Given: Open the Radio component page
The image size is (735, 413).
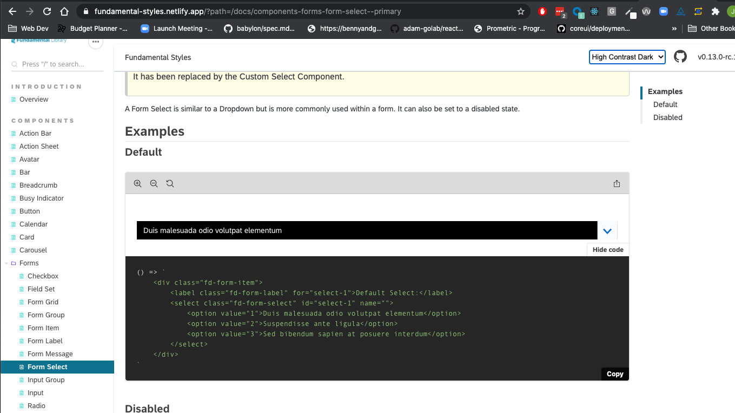Looking at the screenshot, I should (36, 406).
